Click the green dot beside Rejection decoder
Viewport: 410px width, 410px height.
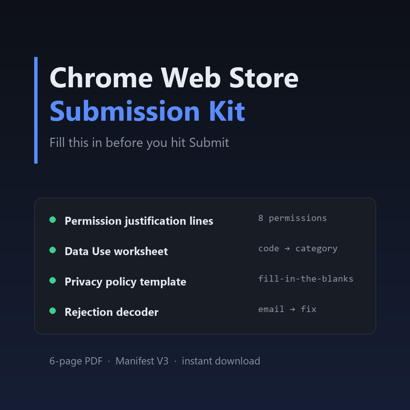[52, 311]
